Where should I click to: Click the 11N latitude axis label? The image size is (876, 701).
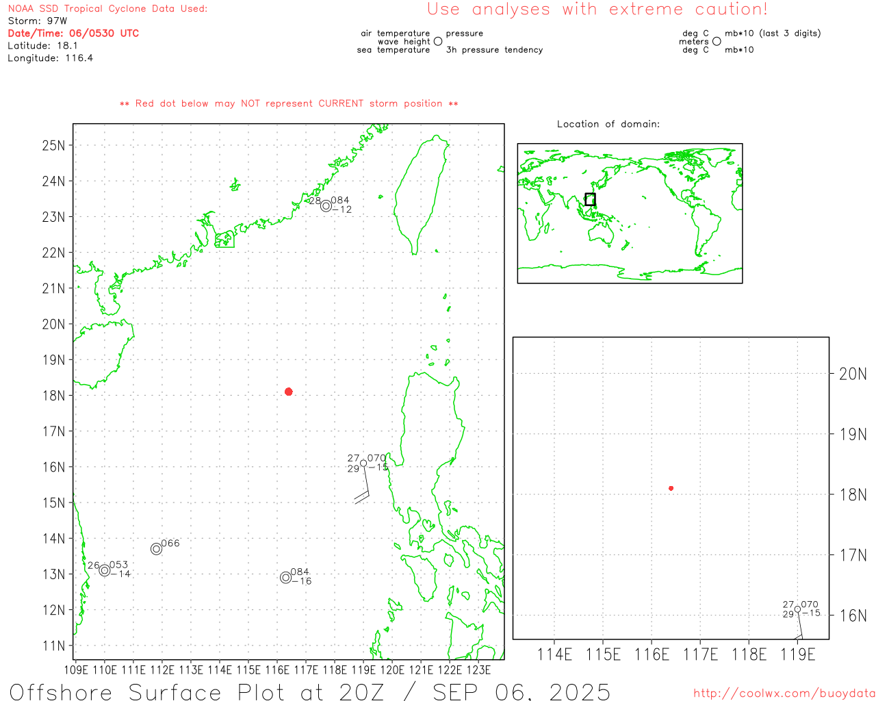pyautogui.click(x=53, y=646)
